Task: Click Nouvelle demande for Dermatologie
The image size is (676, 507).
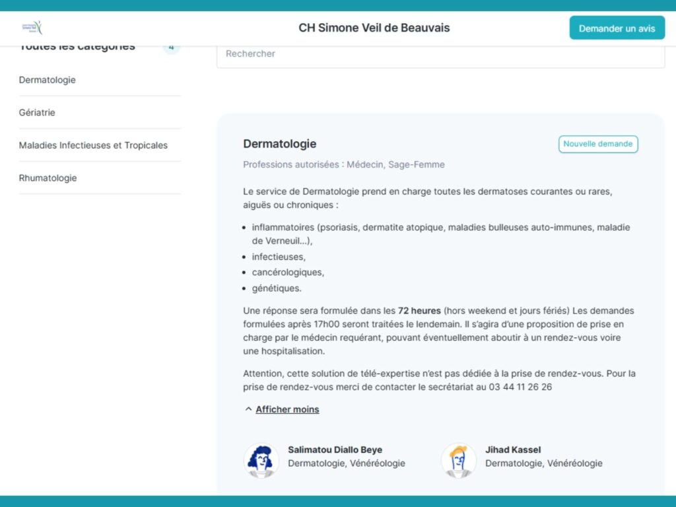Action: coord(598,144)
